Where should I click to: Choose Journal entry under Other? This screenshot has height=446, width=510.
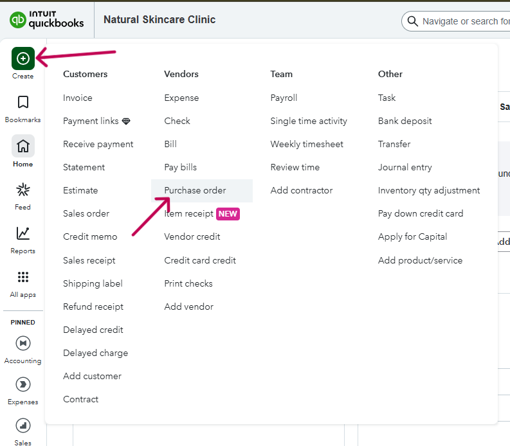tap(405, 167)
